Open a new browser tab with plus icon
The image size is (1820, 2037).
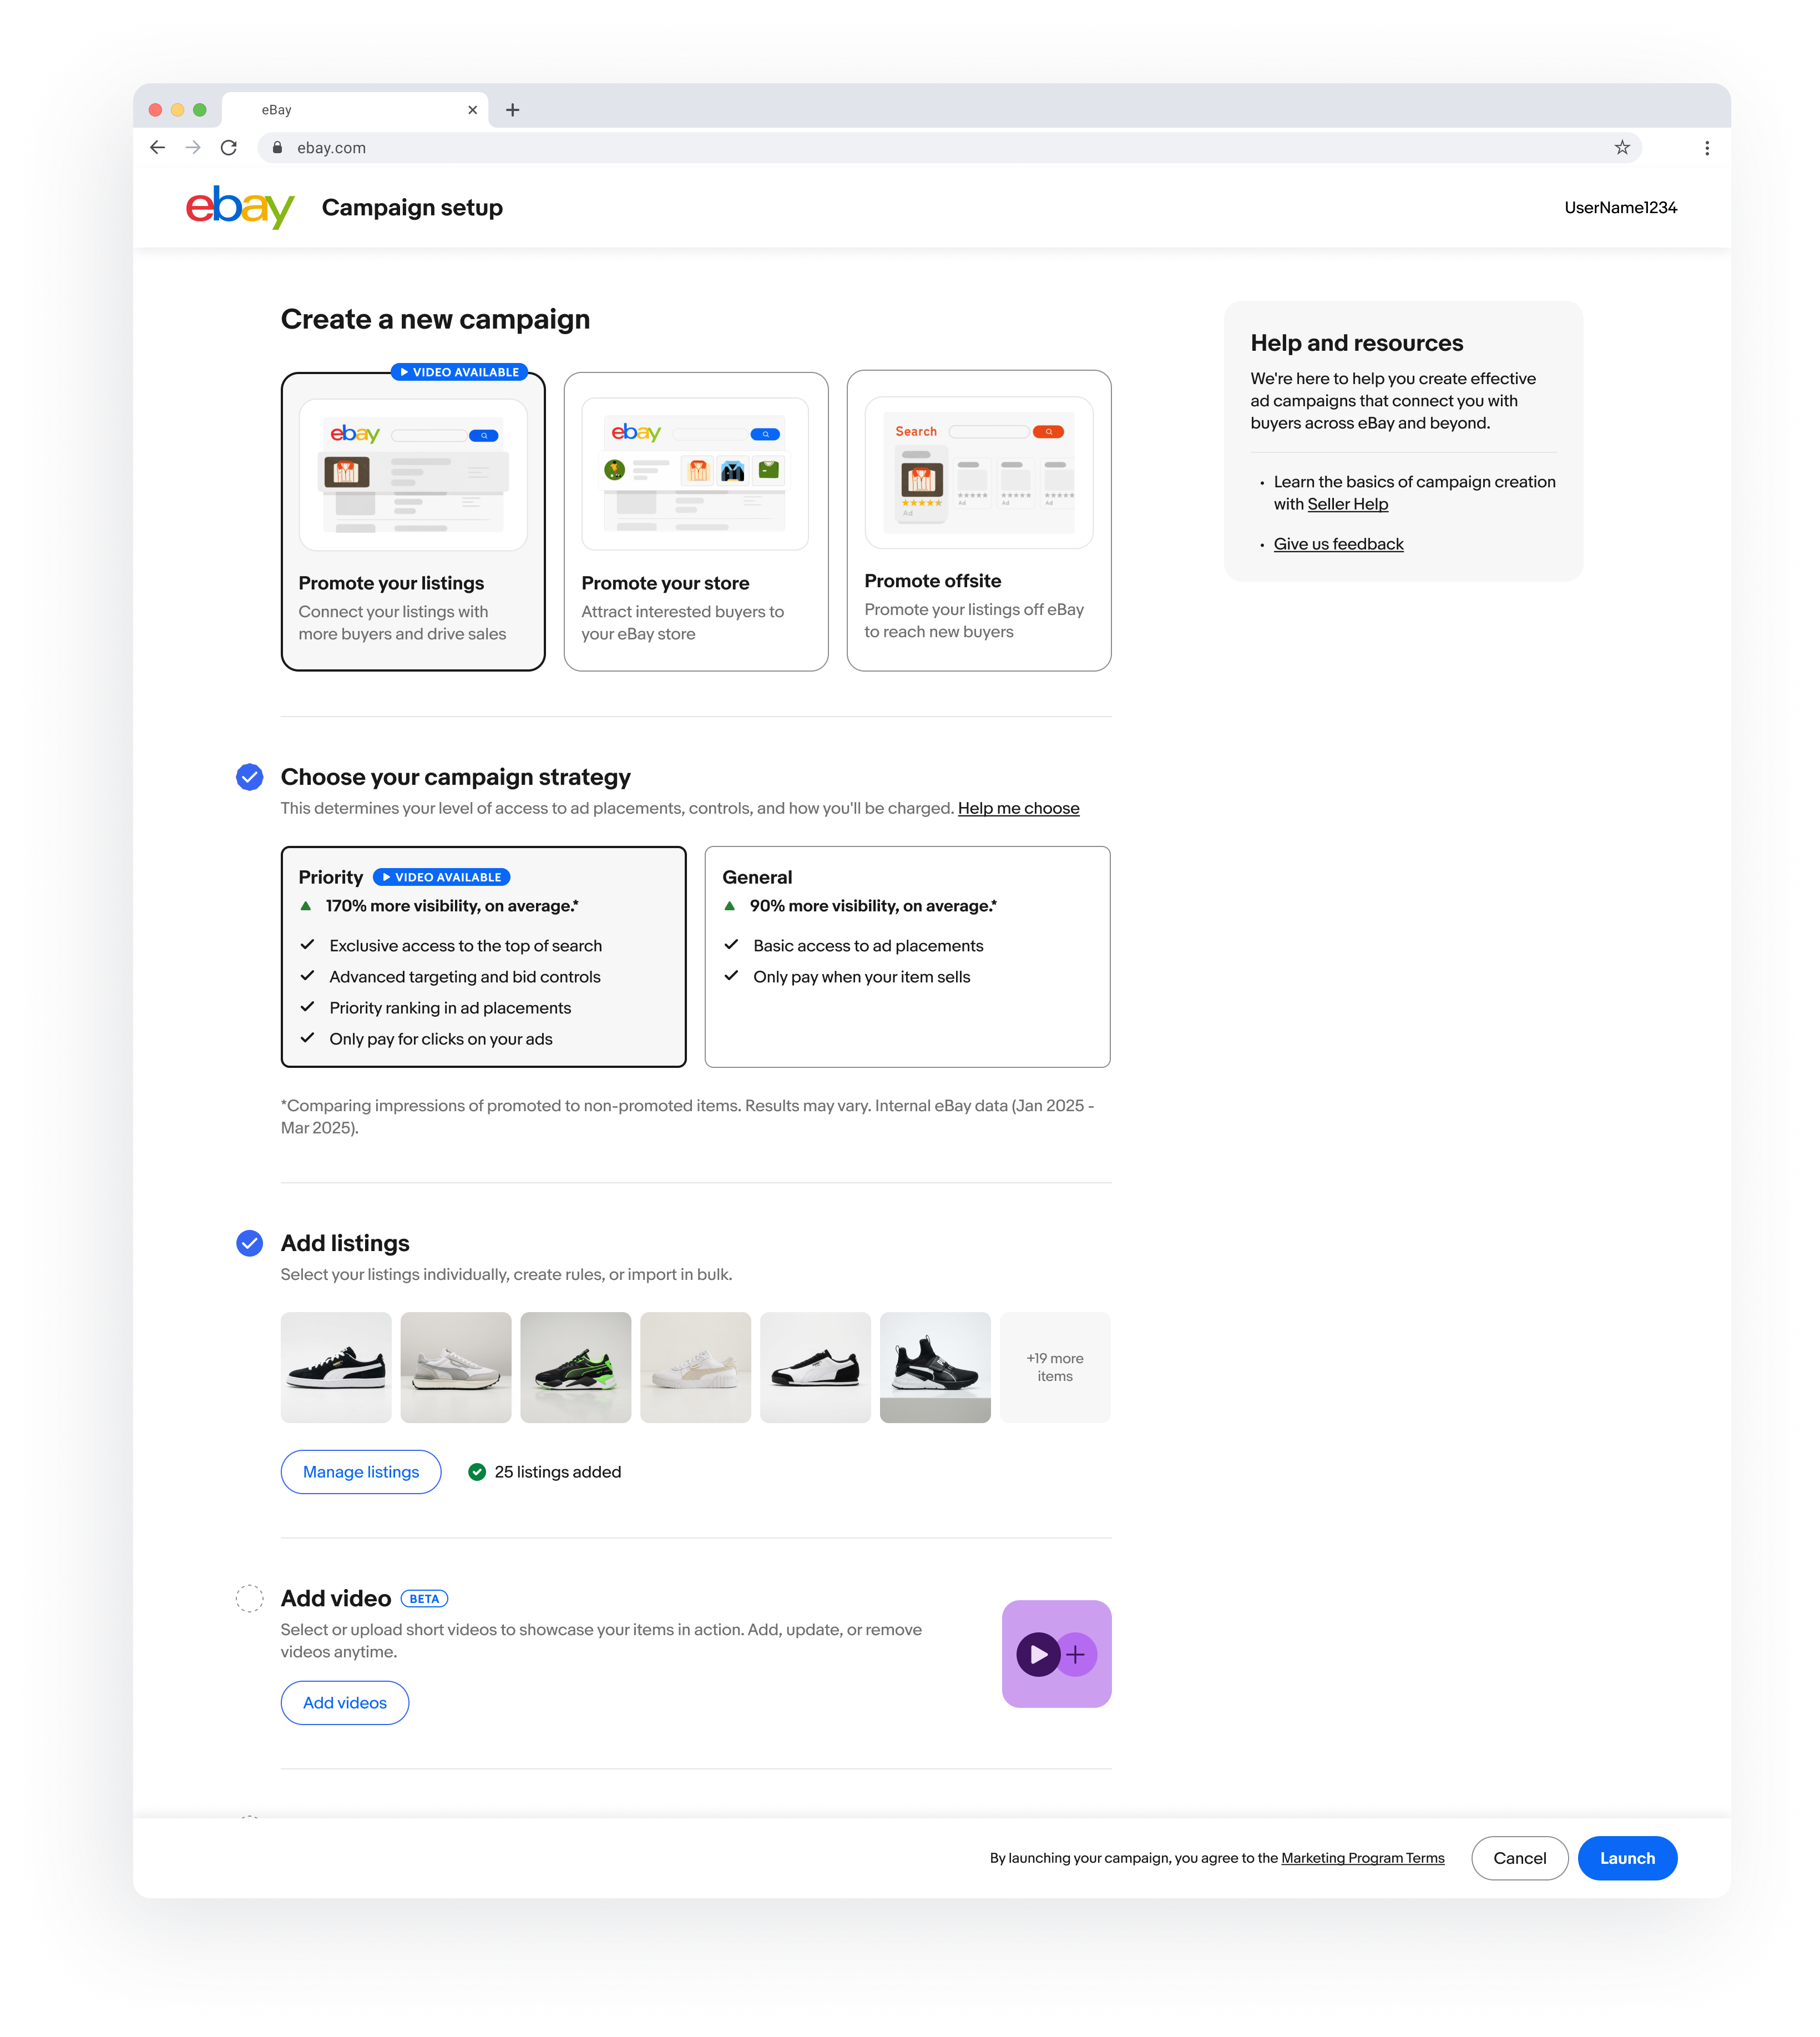coord(513,110)
